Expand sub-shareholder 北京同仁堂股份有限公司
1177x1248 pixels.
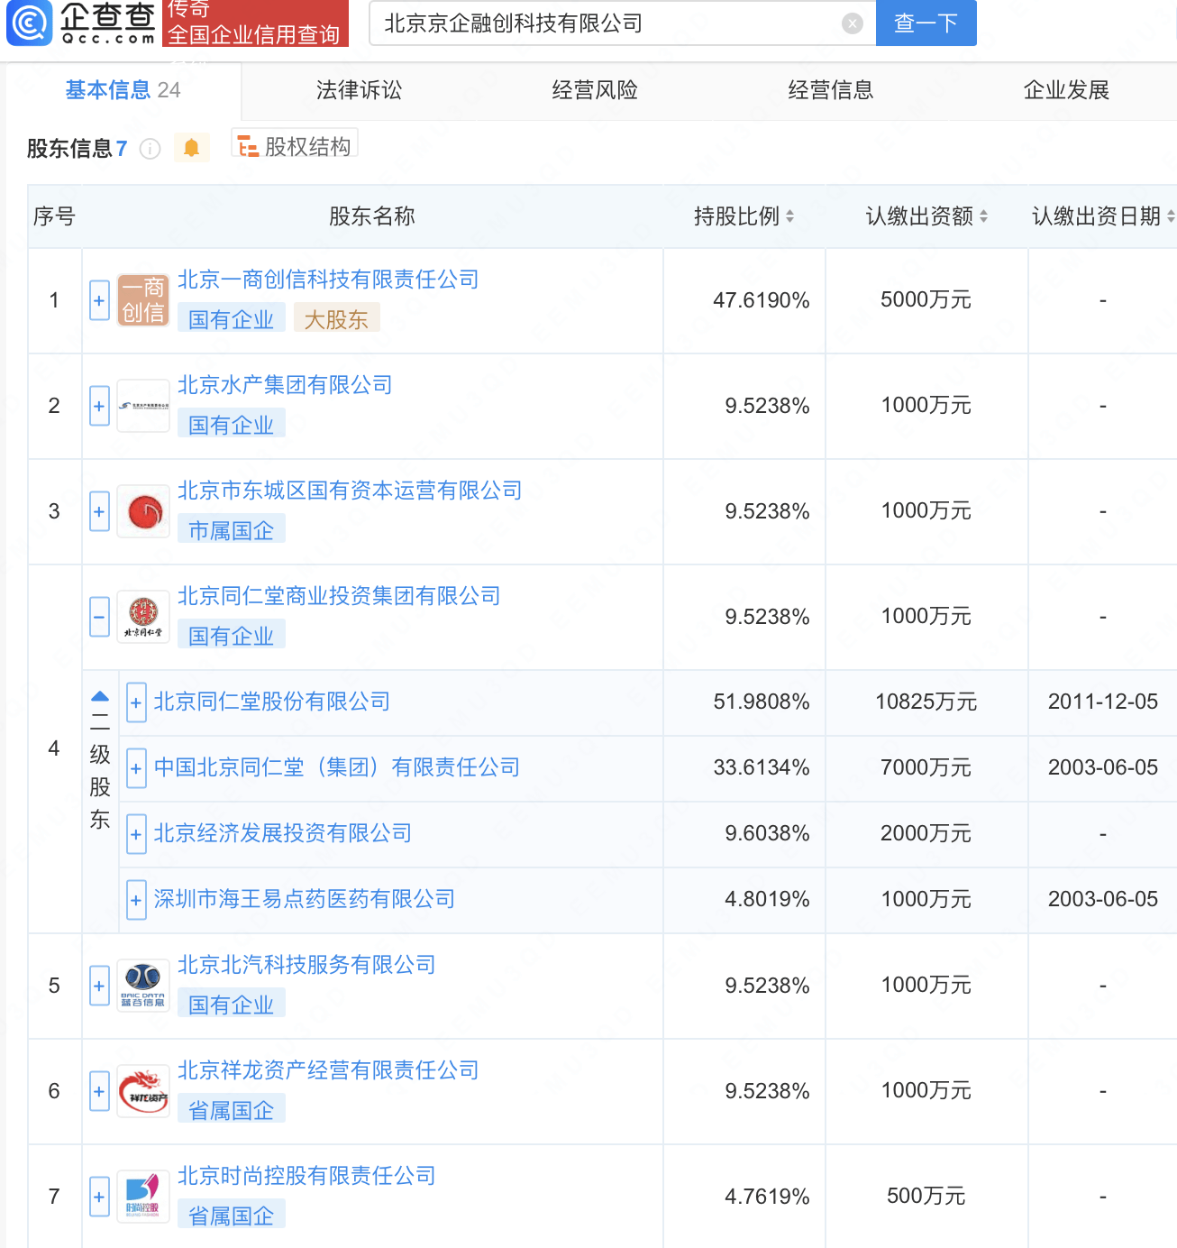tap(136, 702)
